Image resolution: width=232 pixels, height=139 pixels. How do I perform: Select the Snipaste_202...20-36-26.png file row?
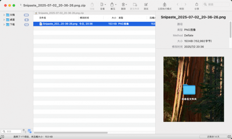(94, 24)
